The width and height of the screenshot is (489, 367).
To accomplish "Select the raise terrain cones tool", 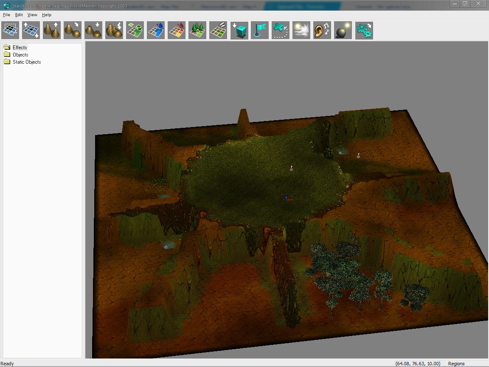I will [x=52, y=30].
